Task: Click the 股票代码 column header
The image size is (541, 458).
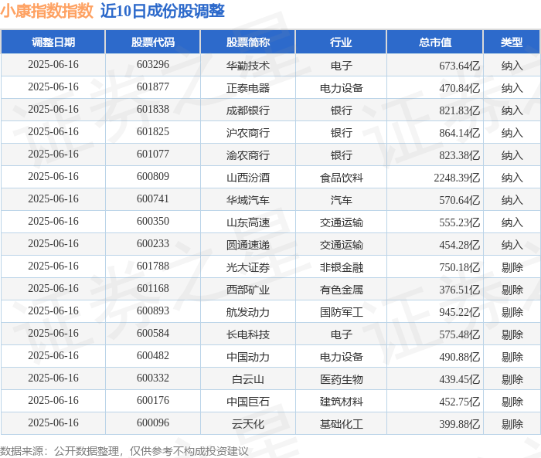Action: click(153, 42)
